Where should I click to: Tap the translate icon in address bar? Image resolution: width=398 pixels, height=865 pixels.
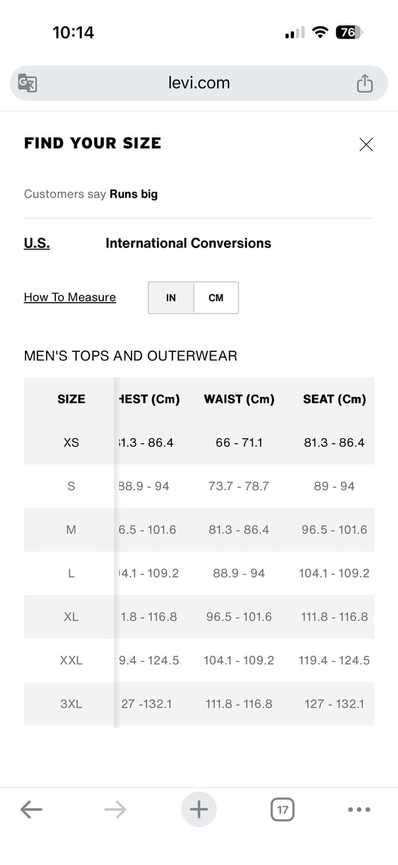pyautogui.click(x=28, y=83)
